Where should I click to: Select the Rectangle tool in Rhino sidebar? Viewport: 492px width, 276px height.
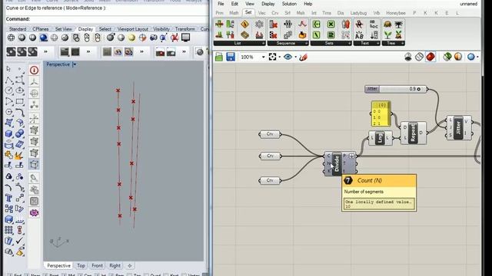tap(19, 102)
